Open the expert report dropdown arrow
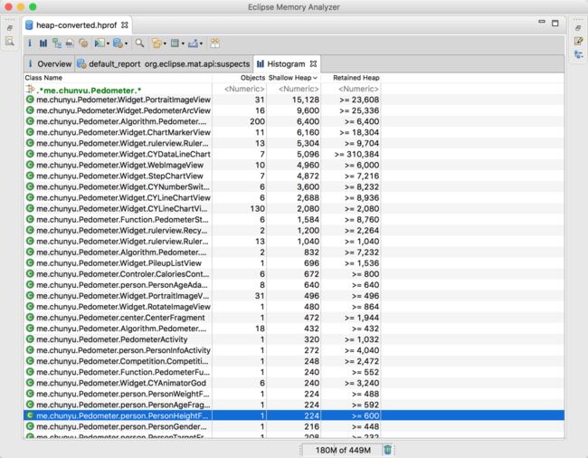 [108, 43]
